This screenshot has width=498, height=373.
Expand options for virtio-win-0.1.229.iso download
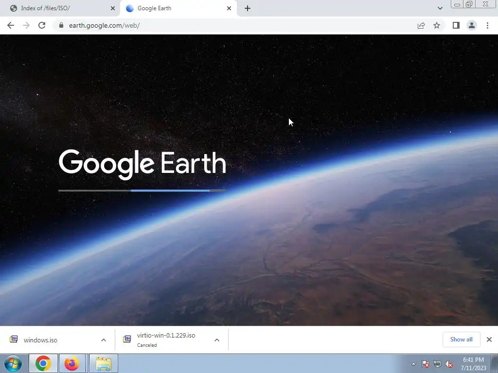click(217, 340)
